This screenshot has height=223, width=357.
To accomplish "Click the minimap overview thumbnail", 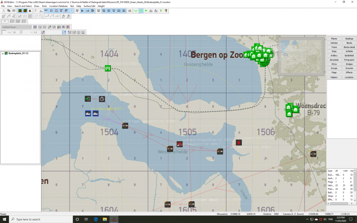I will pos(301,56).
